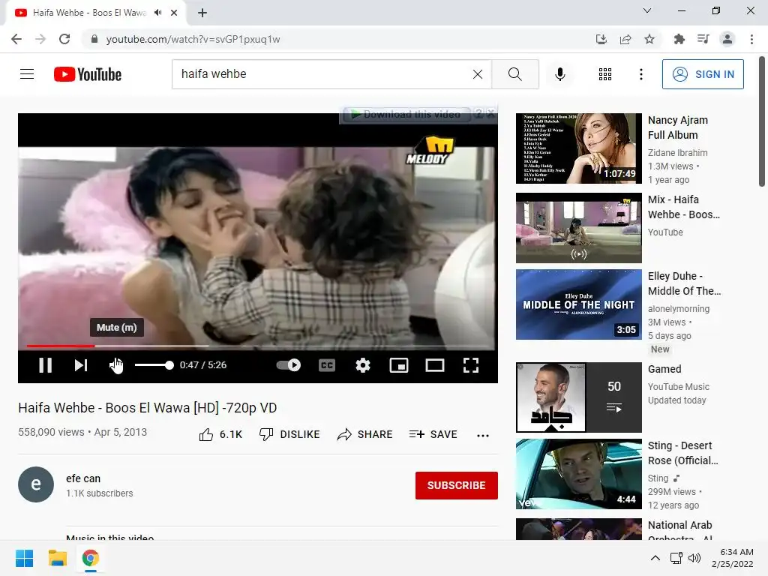Enter full screen mode
The width and height of the screenshot is (768, 576).
(x=471, y=365)
